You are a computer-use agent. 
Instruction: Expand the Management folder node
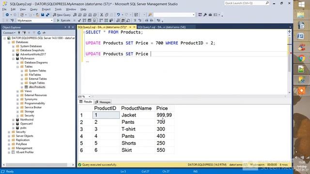tap(9, 148)
